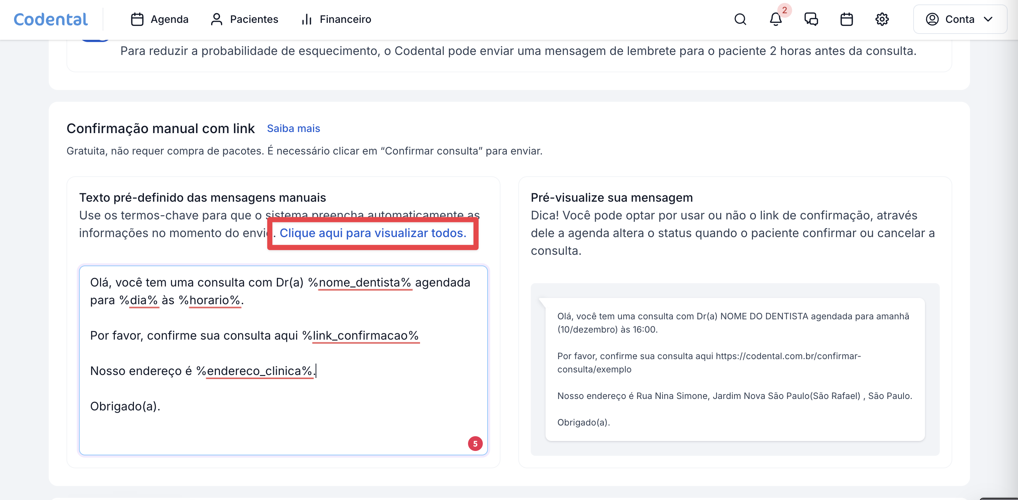
Task: Click the message preview bubble
Action: point(734,369)
